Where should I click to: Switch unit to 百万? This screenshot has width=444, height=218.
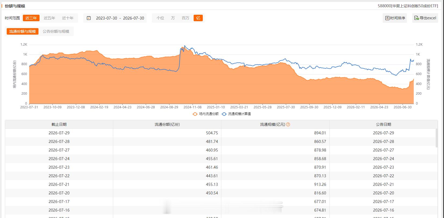click(x=186, y=18)
